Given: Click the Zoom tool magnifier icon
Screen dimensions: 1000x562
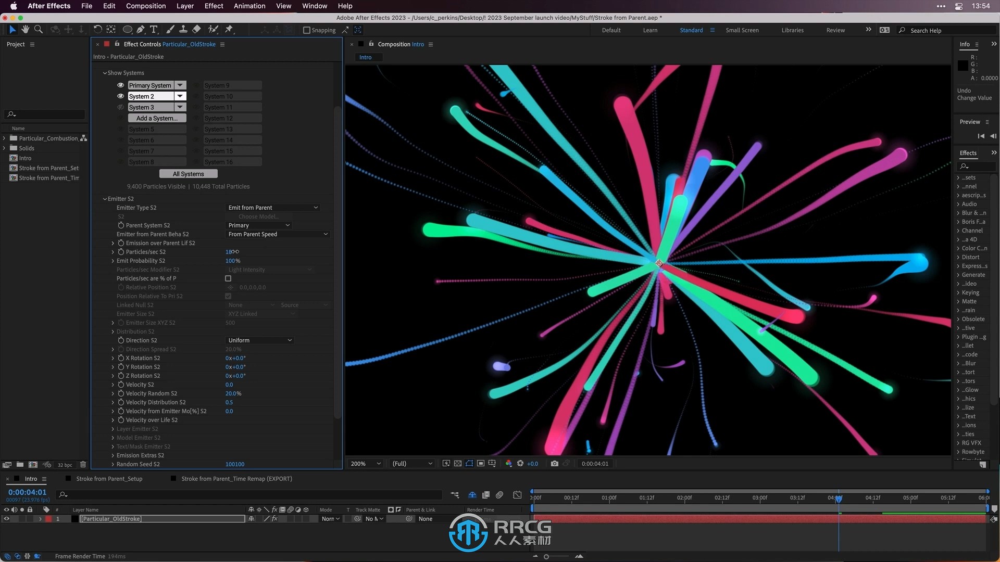Looking at the screenshot, I should tap(38, 29).
